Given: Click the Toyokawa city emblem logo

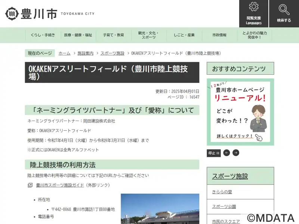Looking at the screenshot, I should [x=12, y=13].
